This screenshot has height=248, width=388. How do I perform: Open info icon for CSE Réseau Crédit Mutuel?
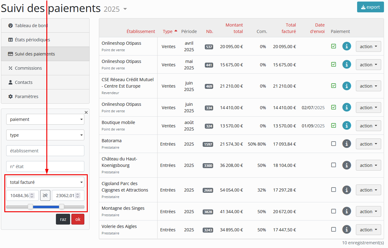(347, 86)
